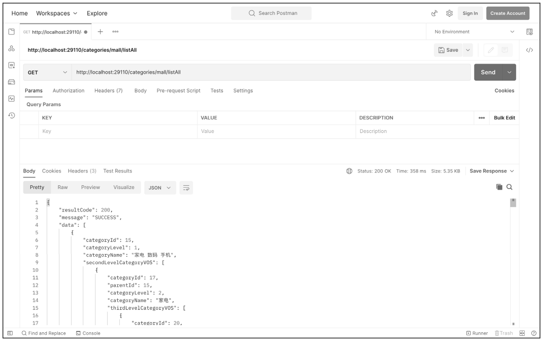Click Create Account
The width and height of the screenshot is (543, 341).
tap(508, 13)
